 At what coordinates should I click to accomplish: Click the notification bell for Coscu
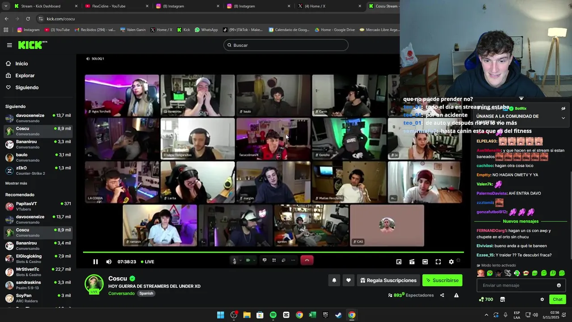click(334, 280)
